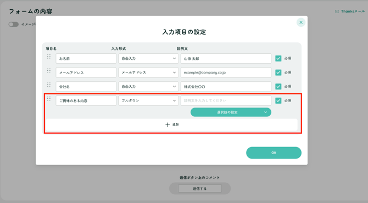Click the 説明文 column header
Viewport: 368px width, 203px height.
(x=182, y=49)
